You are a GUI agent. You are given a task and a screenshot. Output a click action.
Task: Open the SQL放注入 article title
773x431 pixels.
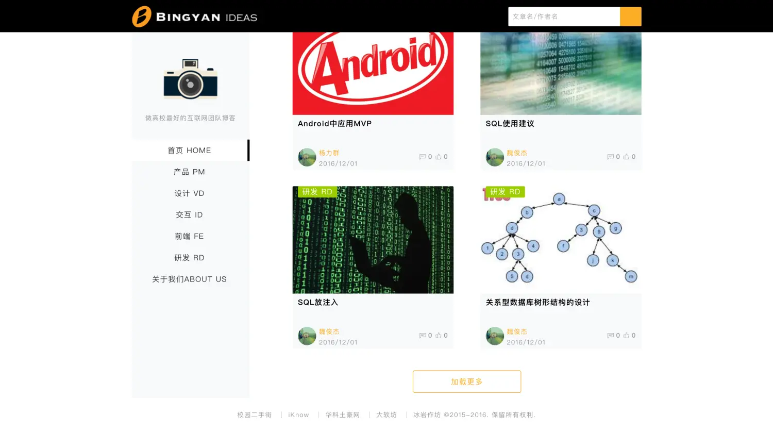click(x=318, y=303)
